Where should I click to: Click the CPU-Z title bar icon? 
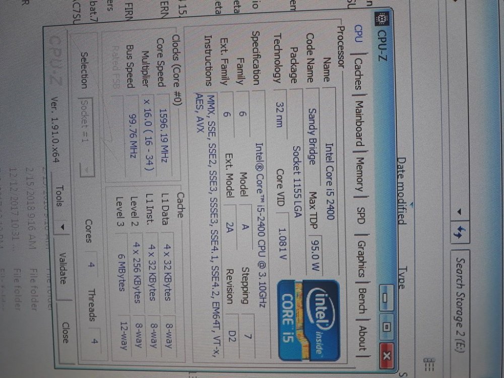[x=383, y=19]
